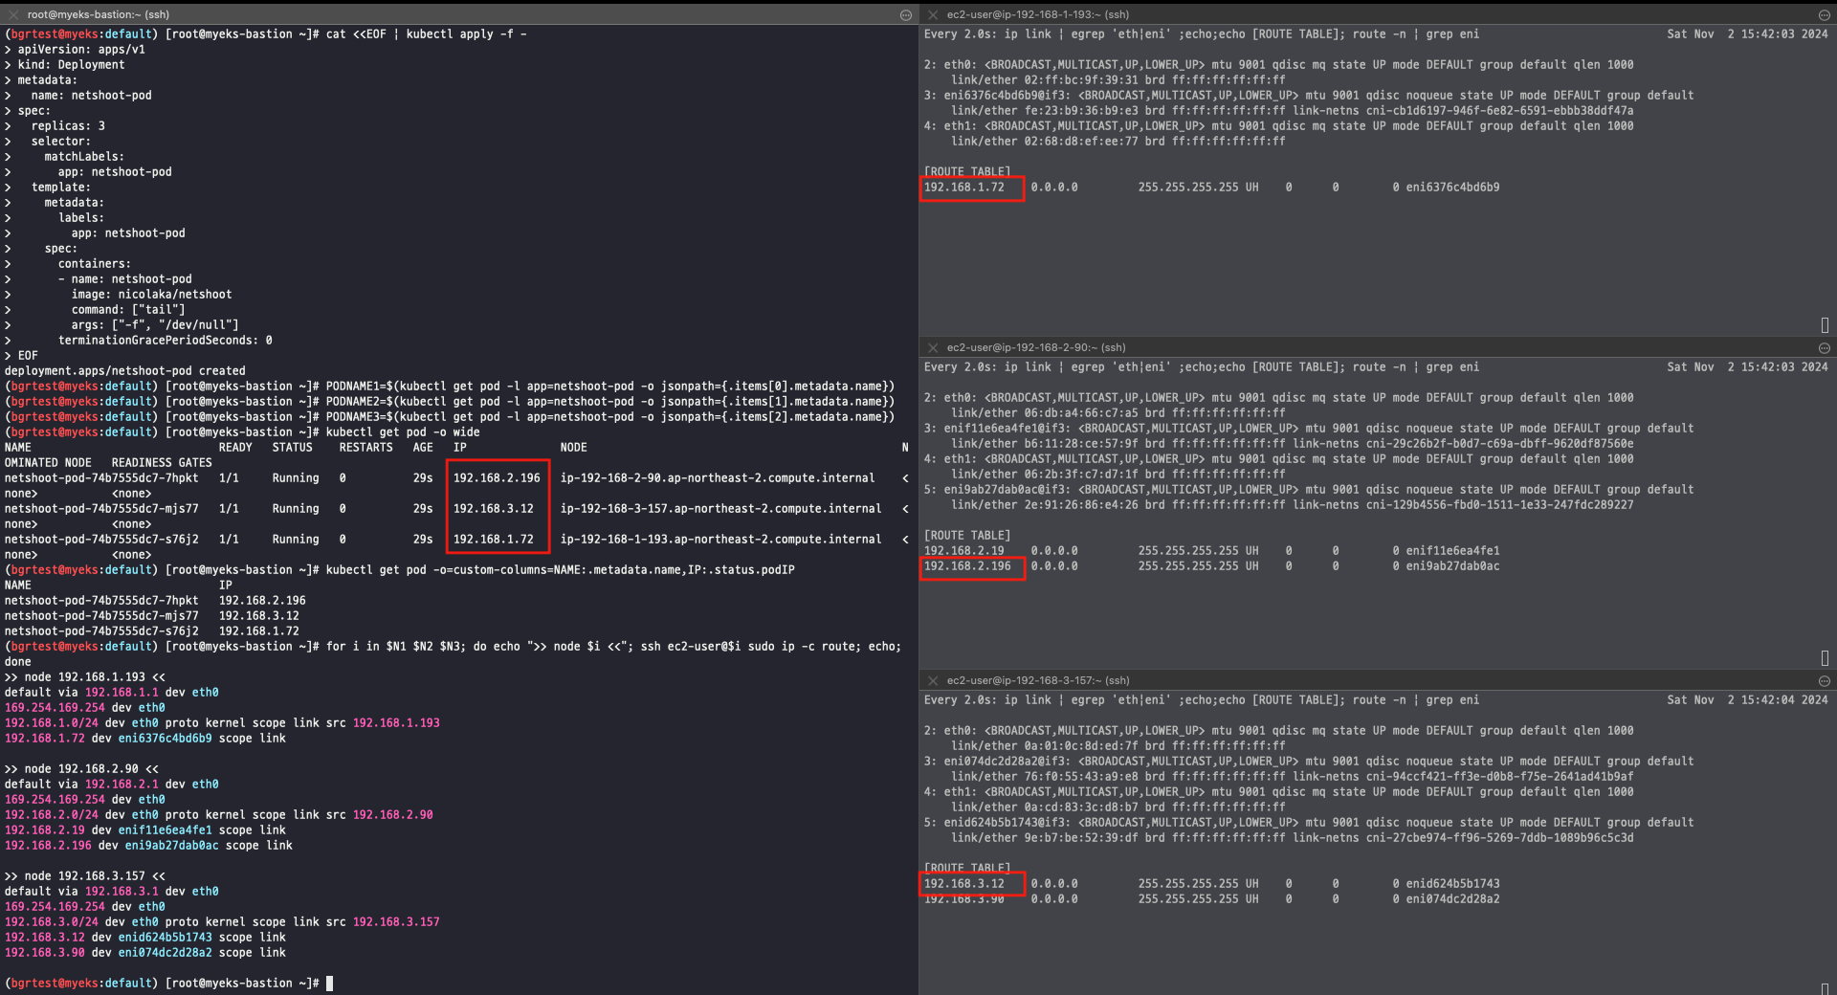Image resolution: width=1837 pixels, height=995 pixels.
Task: Open pane menu icon of ip-192-168-1-193 pane
Action: [x=1824, y=14]
